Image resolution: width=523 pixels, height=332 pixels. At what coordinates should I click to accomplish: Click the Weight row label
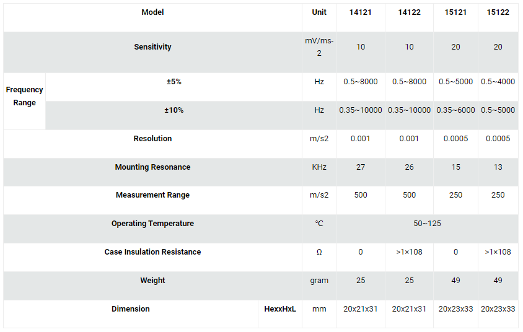click(x=152, y=281)
